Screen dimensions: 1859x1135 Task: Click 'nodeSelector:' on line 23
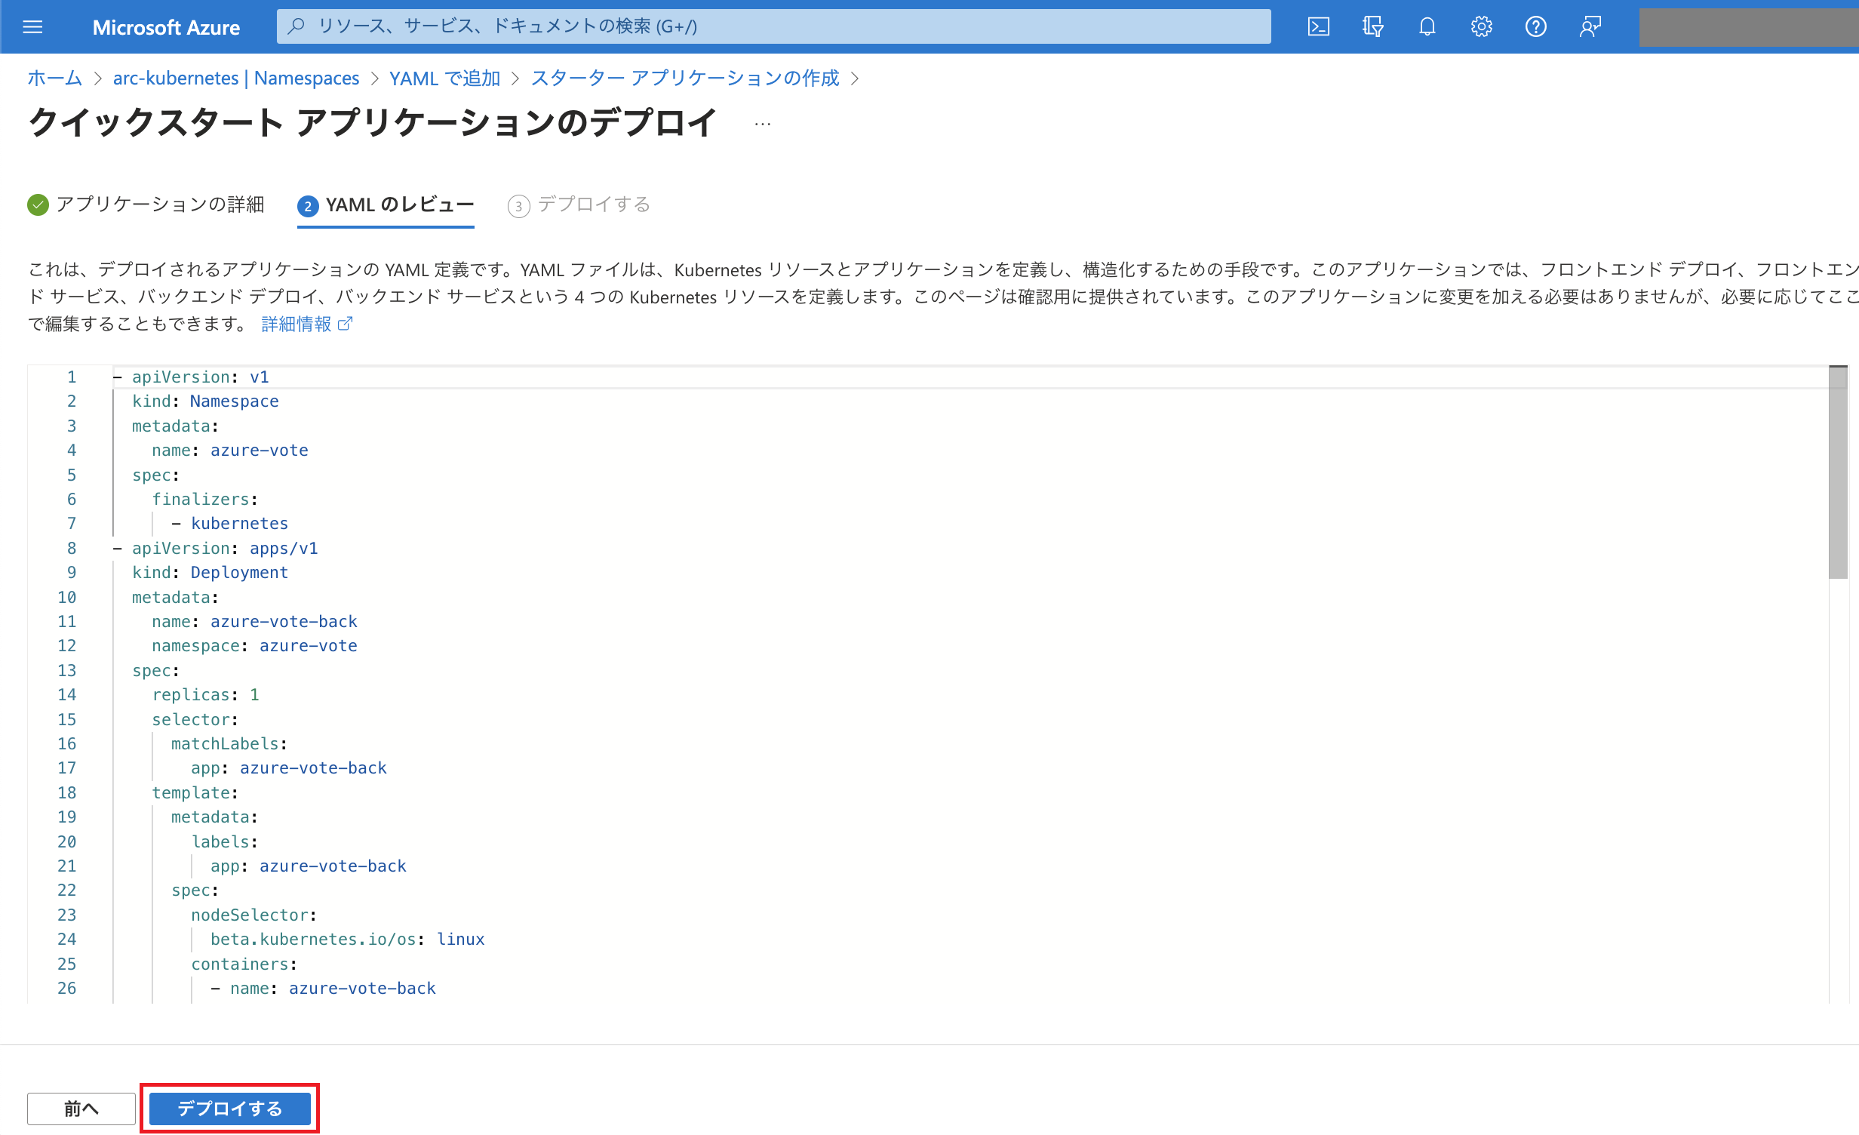click(254, 915)
